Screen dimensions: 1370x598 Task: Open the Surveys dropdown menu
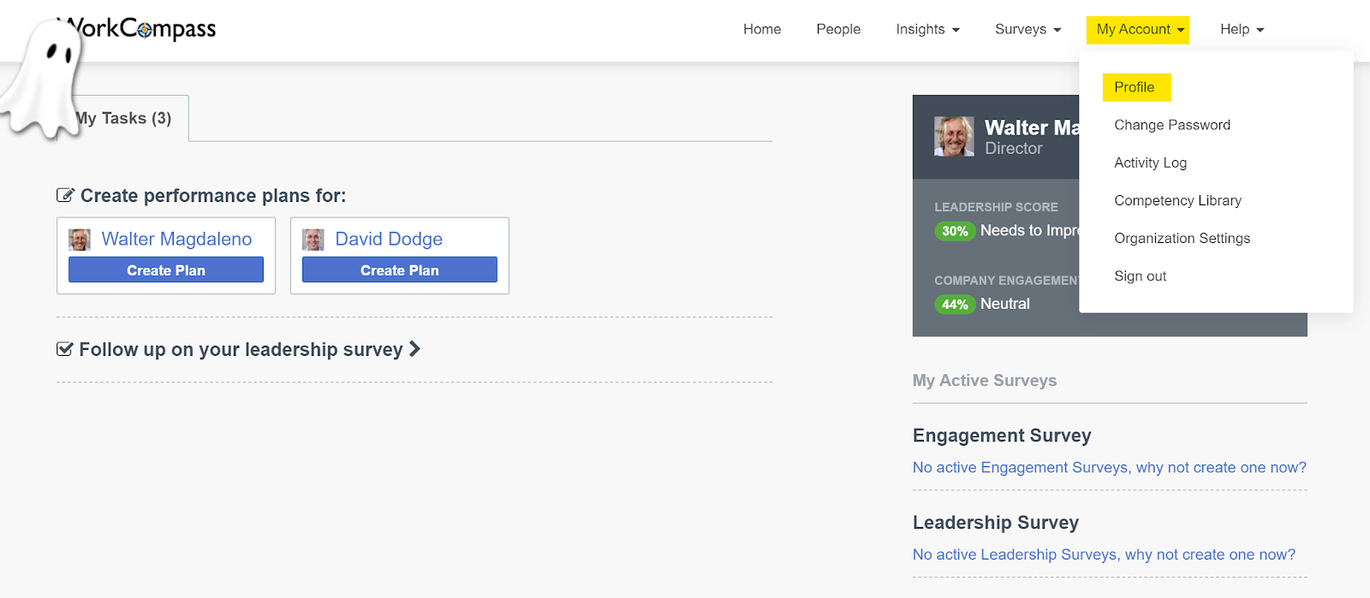(1027, 29)
